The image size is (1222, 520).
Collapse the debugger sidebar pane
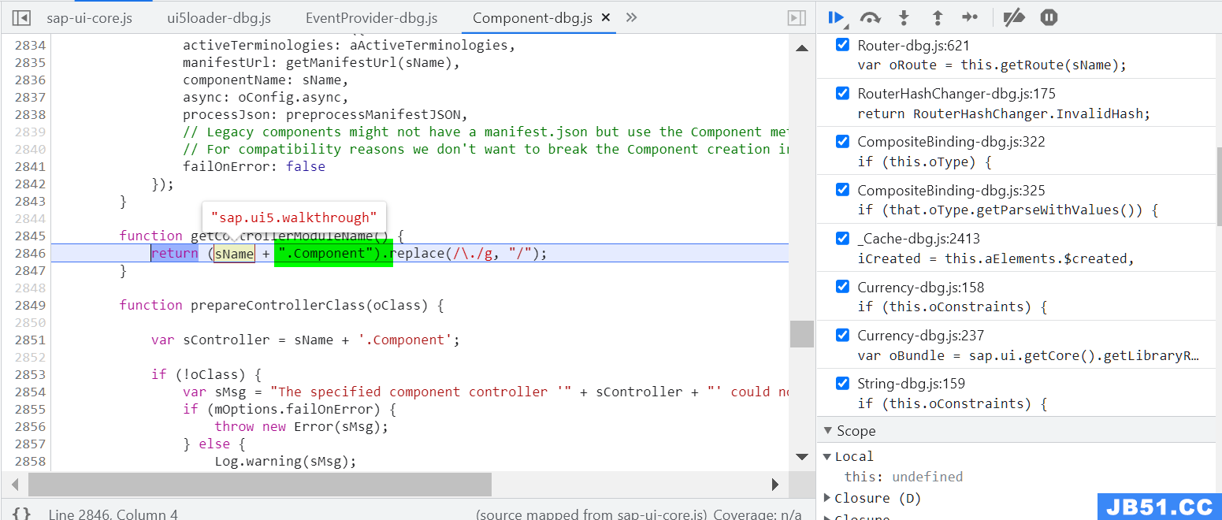tap(797, 17)
